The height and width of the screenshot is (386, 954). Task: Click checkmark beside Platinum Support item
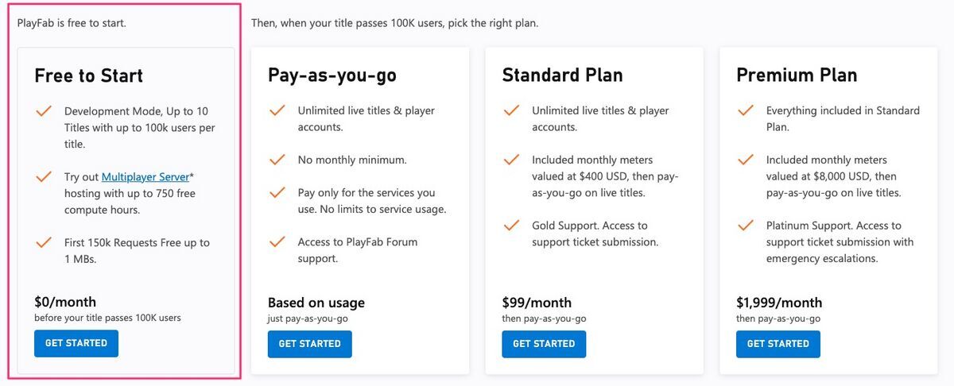point(746,226)
